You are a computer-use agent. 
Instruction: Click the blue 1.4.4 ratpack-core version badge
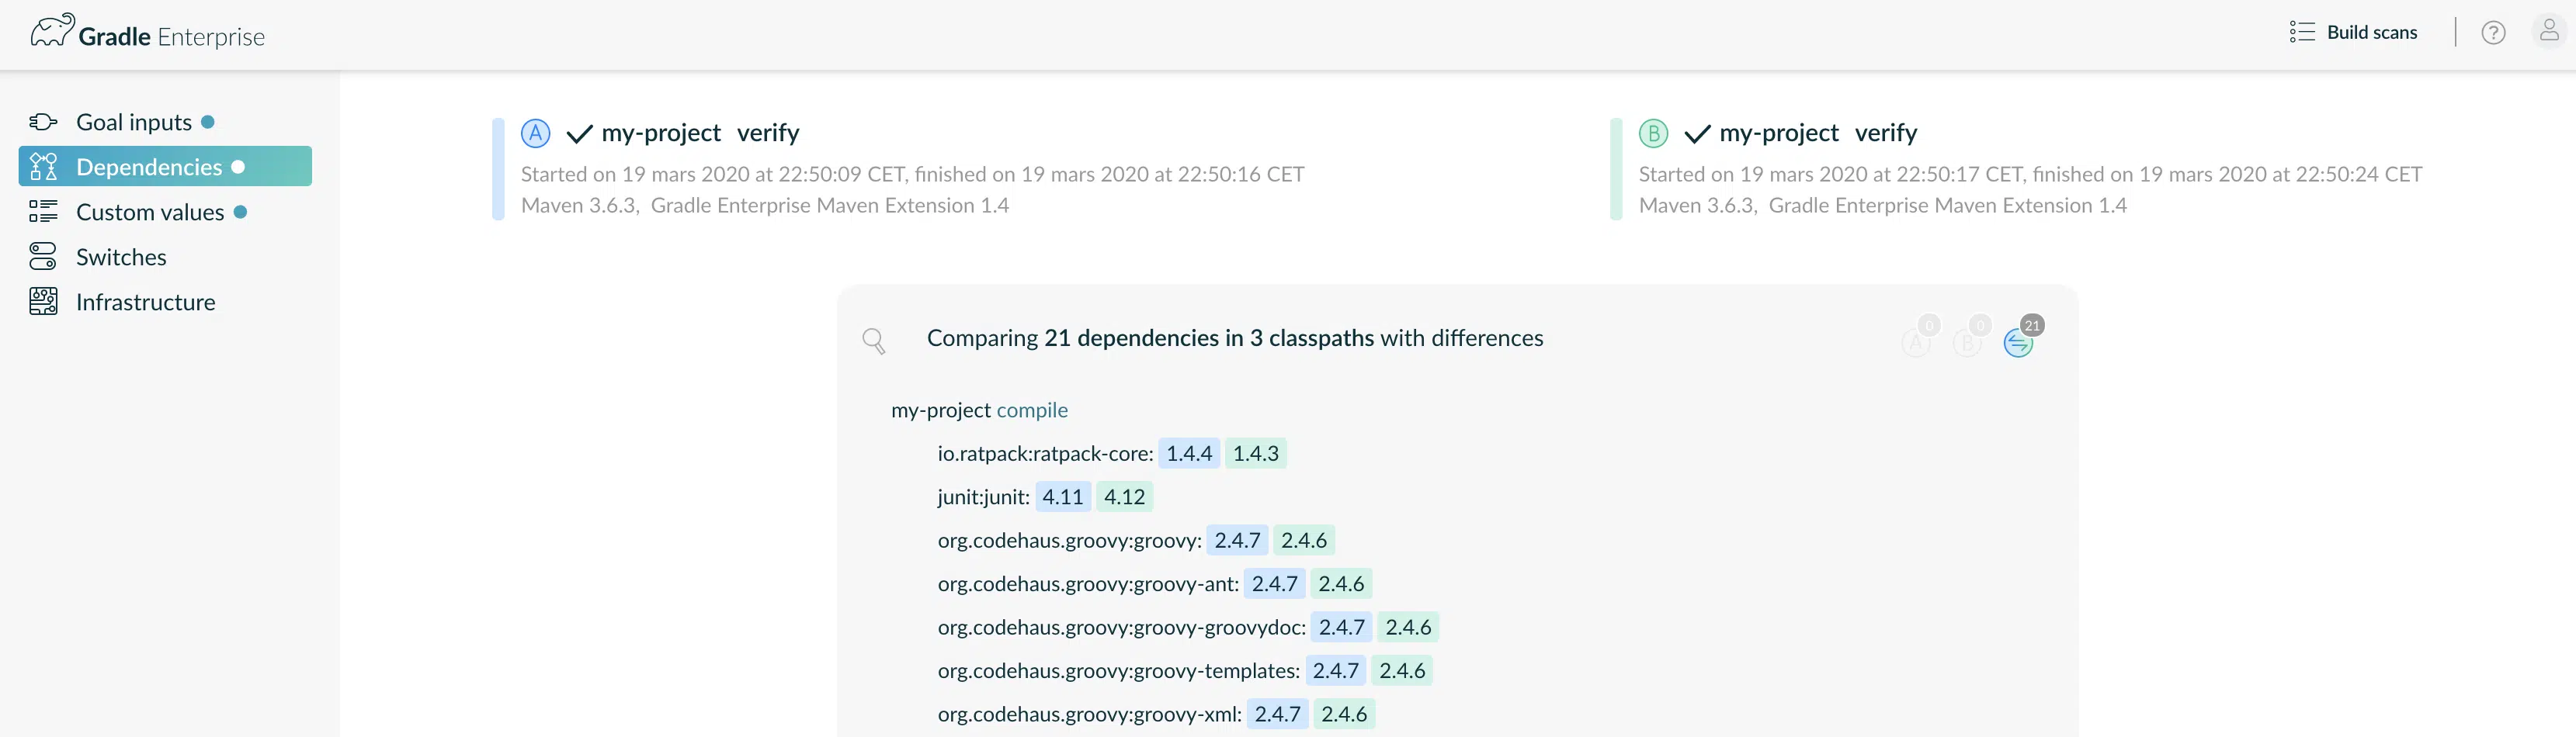pos(1189,453)
